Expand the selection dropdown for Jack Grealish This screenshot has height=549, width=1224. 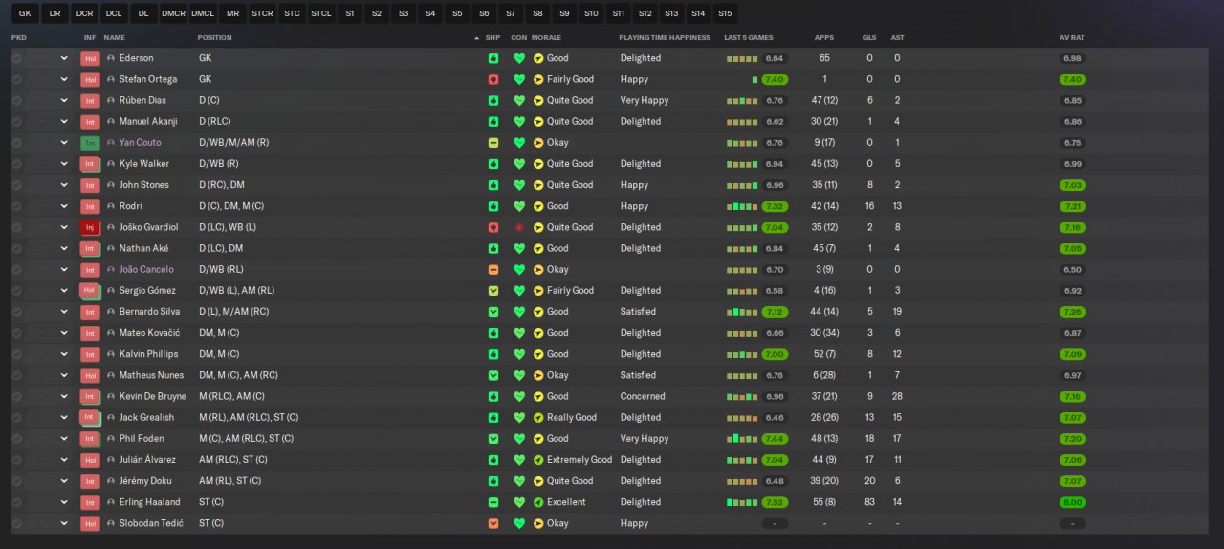64,417
